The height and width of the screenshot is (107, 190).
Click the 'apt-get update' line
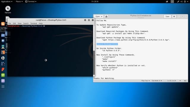point(111,27)
